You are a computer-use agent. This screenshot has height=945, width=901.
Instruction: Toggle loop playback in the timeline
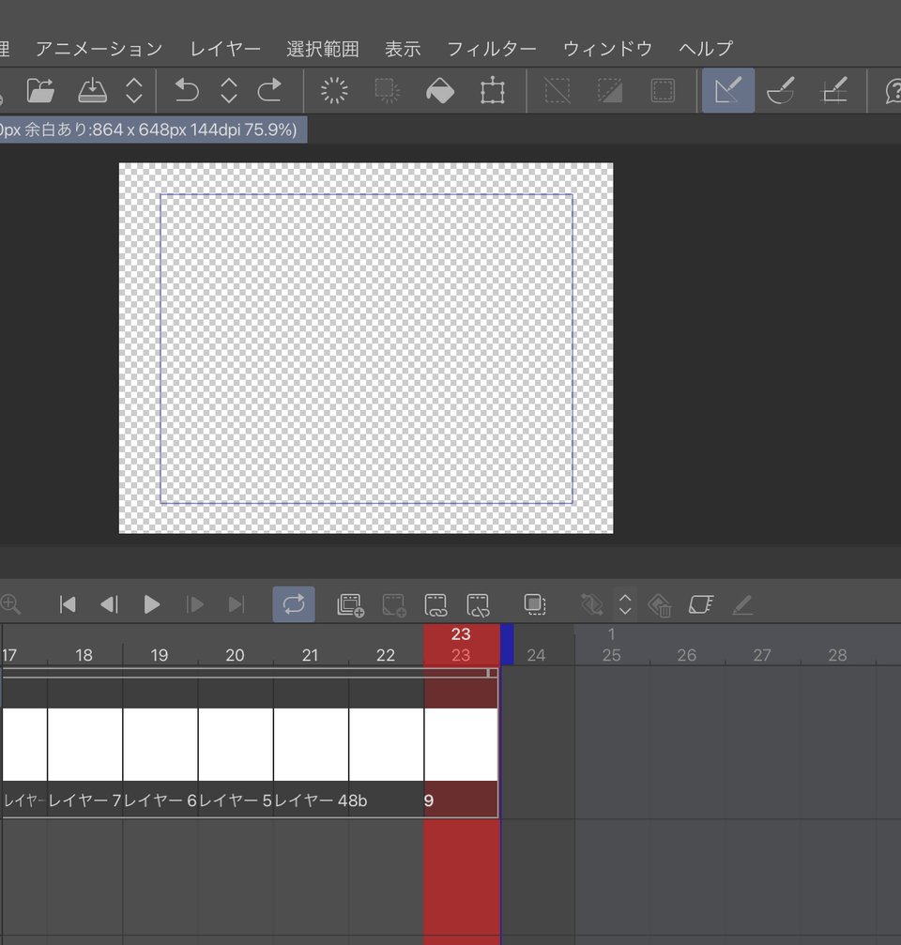click(294, 604)
